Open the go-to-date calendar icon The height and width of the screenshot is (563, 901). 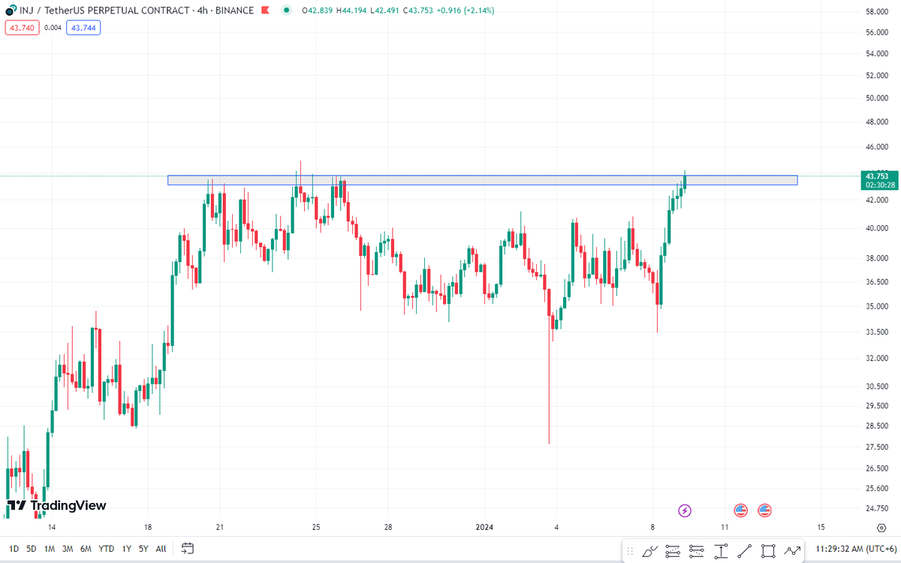pos(188,549)
